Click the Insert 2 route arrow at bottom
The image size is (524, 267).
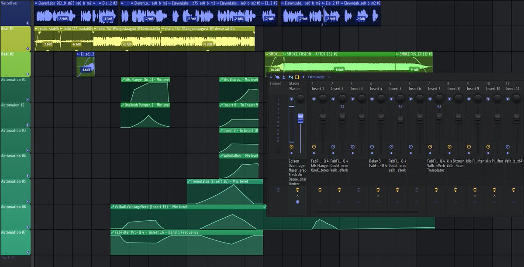[x=339, y=201]
